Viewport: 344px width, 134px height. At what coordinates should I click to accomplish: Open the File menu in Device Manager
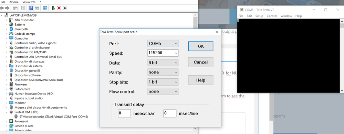(x=3, y=2)
